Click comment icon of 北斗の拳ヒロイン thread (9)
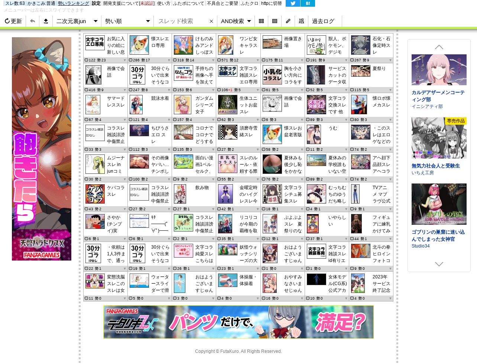This screenshot has height=364, width=477. (352, 269)
